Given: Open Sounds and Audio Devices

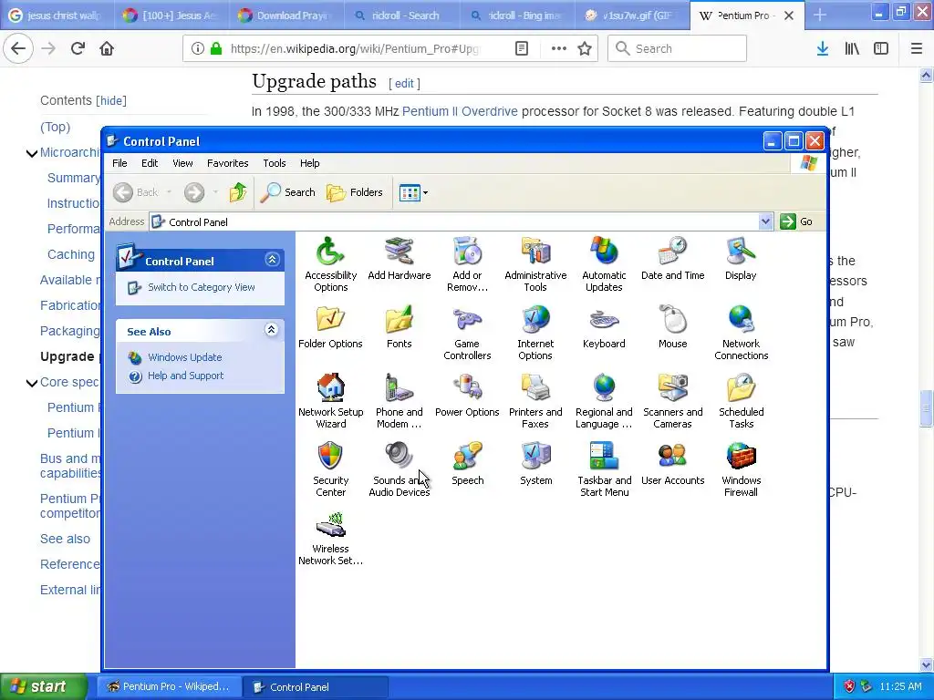Looking at the screenshot, I should point(400,469).
